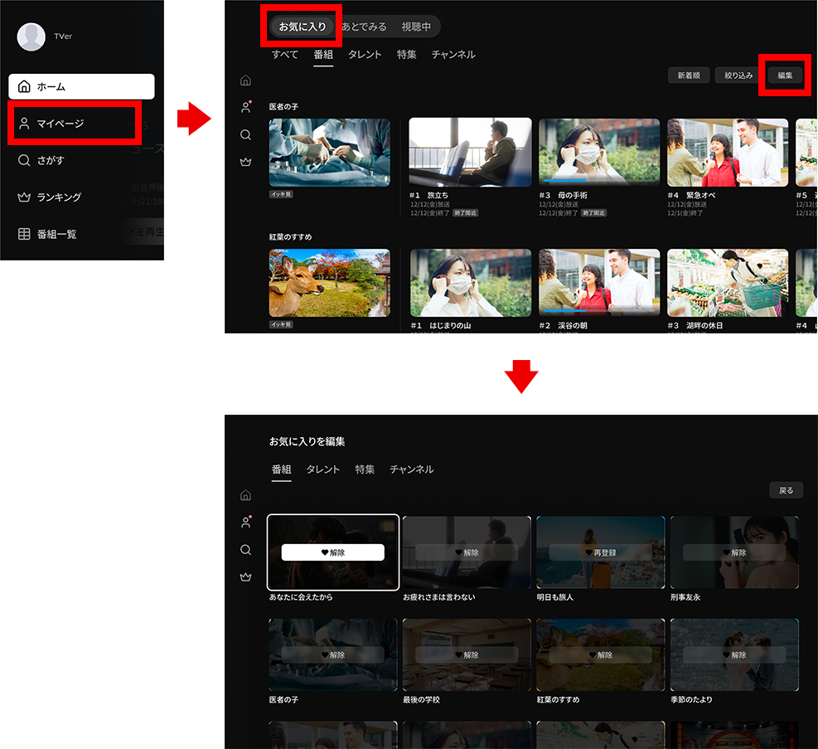Unfavorite 医者の子 with its 解除 button
This screenshot has height=749, width=818.
pos(333,654)
